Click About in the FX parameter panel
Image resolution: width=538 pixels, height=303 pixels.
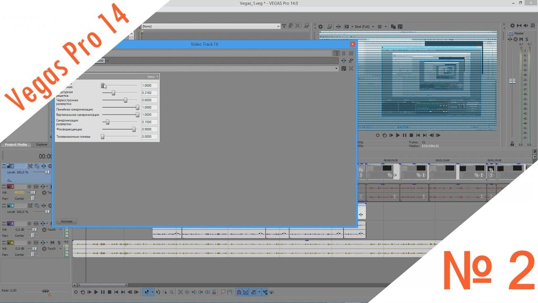point(151,77)
